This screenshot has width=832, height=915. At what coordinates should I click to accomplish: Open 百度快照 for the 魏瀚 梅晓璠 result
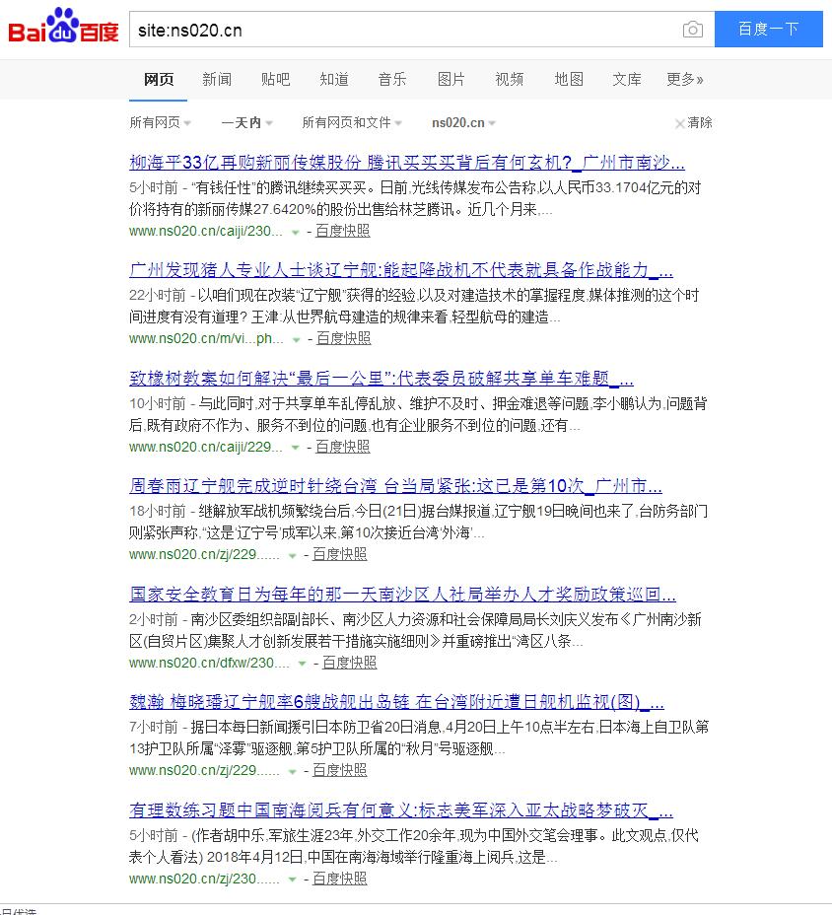(339, 770)
